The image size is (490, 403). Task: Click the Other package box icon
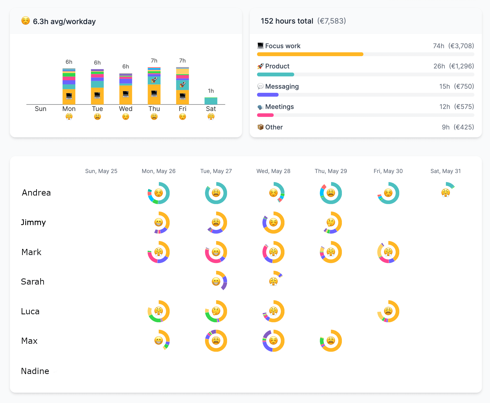tap(260, 127)
